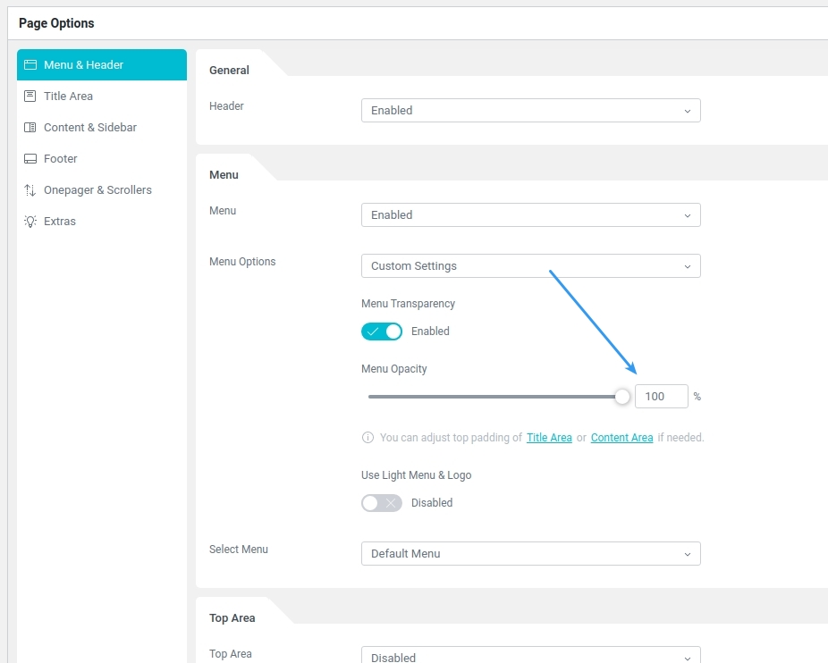The height and width of the screenshot is (663, 828).
Task: Switch to the Title Area tab
Action: (68, 97)
